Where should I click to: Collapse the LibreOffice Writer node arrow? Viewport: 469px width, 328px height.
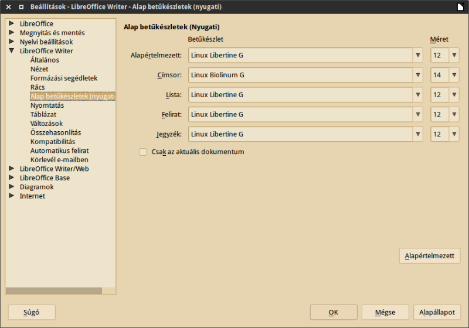pos(12,50)
